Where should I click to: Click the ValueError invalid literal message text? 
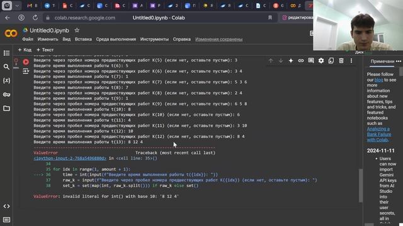click(106, 196)
